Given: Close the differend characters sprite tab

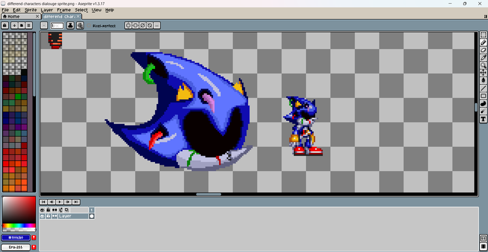Looking at the screenshot, I should point(78,16).
